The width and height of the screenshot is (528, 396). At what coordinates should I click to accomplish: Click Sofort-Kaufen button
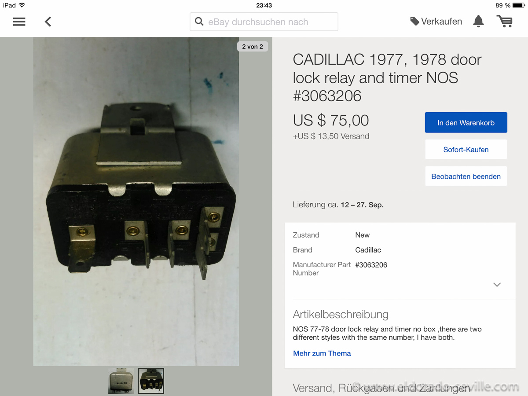click(466, 150)
